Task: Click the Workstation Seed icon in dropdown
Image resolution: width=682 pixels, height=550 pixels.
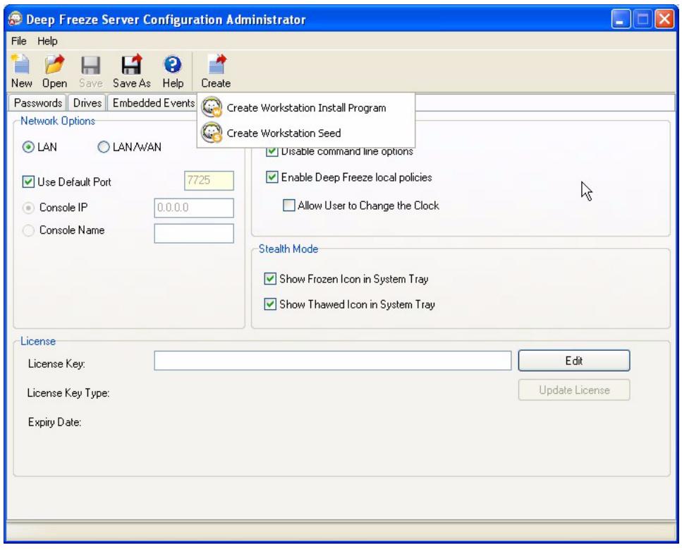Action: tap(212, 133)
